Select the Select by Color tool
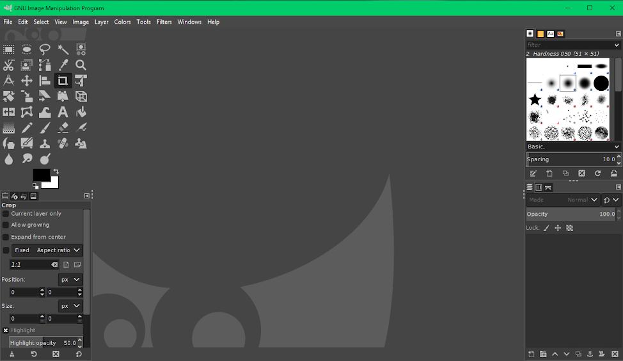 [x=81, y=49]
